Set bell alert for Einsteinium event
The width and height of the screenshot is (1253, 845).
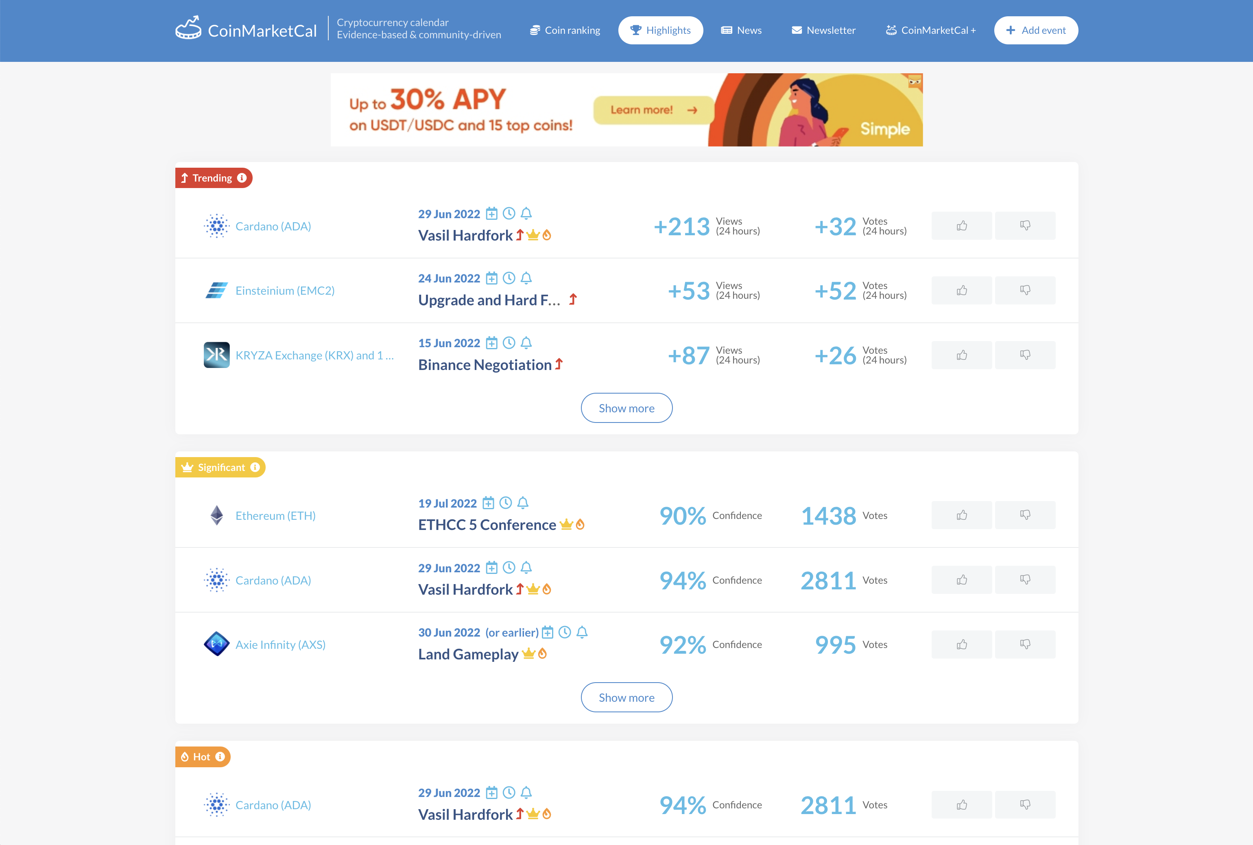click(x=526, y=278)
